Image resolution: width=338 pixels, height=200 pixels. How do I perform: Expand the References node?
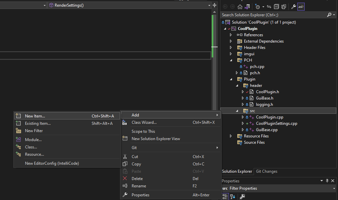[x=231, y=35]
